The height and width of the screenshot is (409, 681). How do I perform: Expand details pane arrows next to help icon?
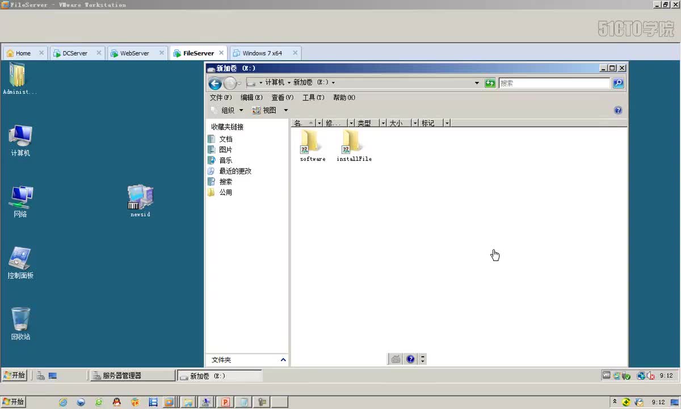[x=422, y=359]
